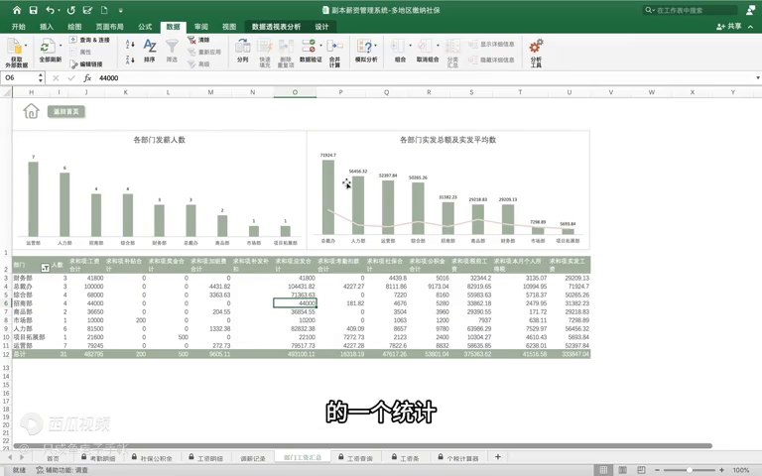Open the 数据透视表分析 ribbon tab
The width and height of the screenshot is (762, 476).
[x=276, y=27]
